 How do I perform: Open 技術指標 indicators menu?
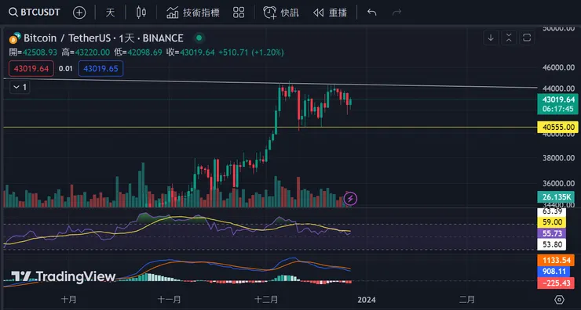(192, 13)
